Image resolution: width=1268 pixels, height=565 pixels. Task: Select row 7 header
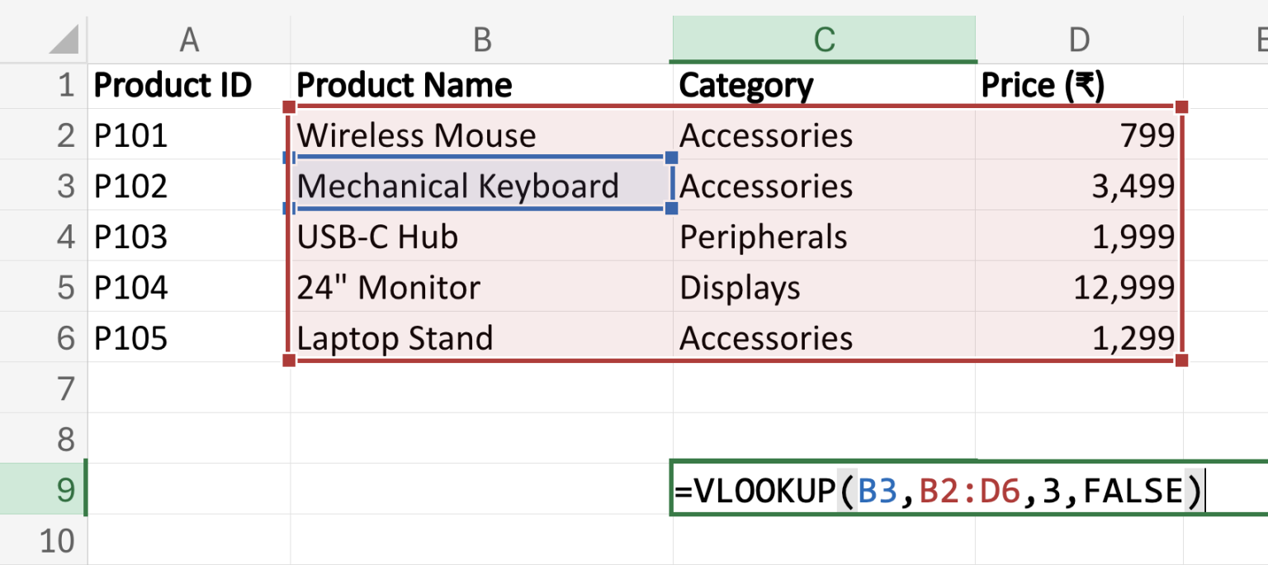pos(44,388)
